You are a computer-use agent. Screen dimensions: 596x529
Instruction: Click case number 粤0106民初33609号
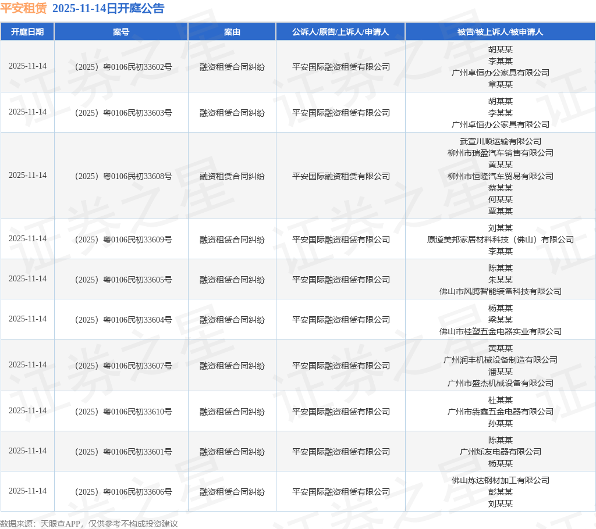click(x=123, y=240)
